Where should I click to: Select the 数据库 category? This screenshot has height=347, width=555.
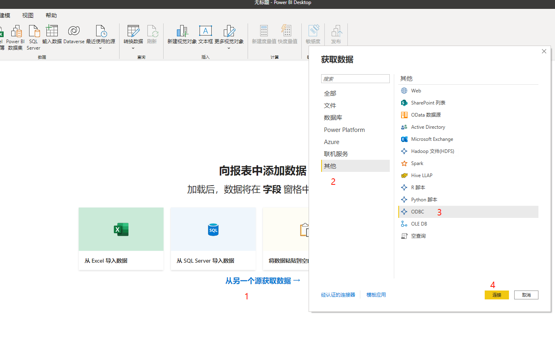click(333, 118)
